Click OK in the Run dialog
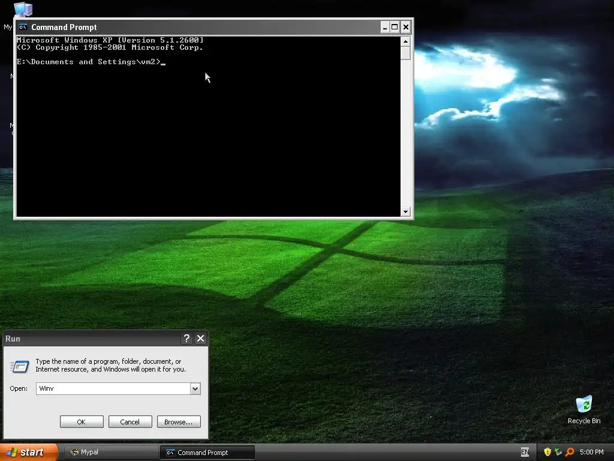The image size is (614, 461). point(82,422)
